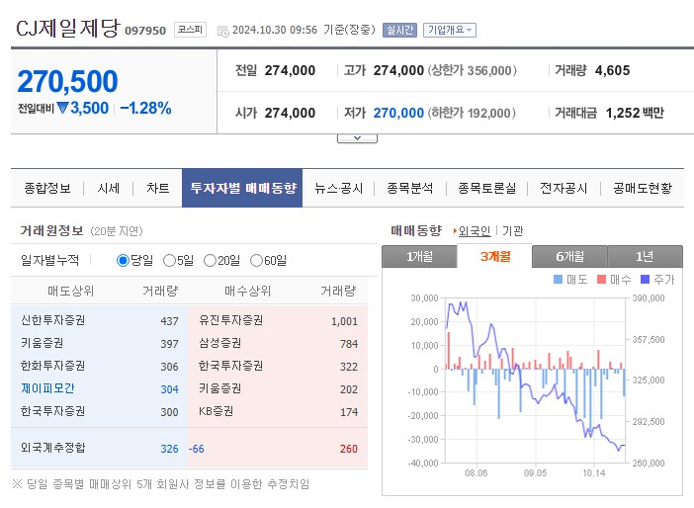The width and height of the screenshot is (694, 508).
Task: Switch to the 종합정보 tab
Action: click(47, 188)
